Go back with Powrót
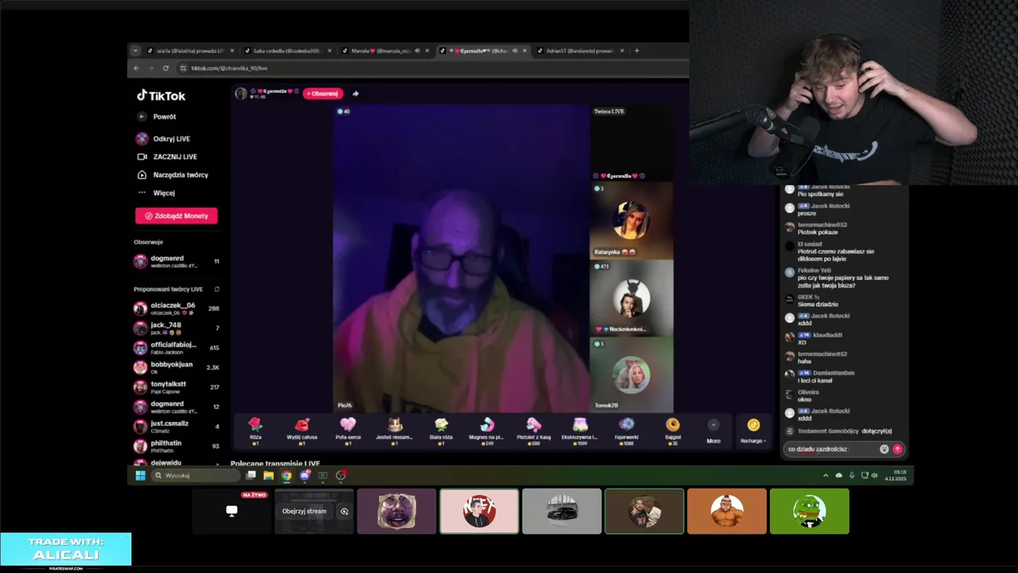The width and height of the screenshot is (1018, 573). coord(157,117)
